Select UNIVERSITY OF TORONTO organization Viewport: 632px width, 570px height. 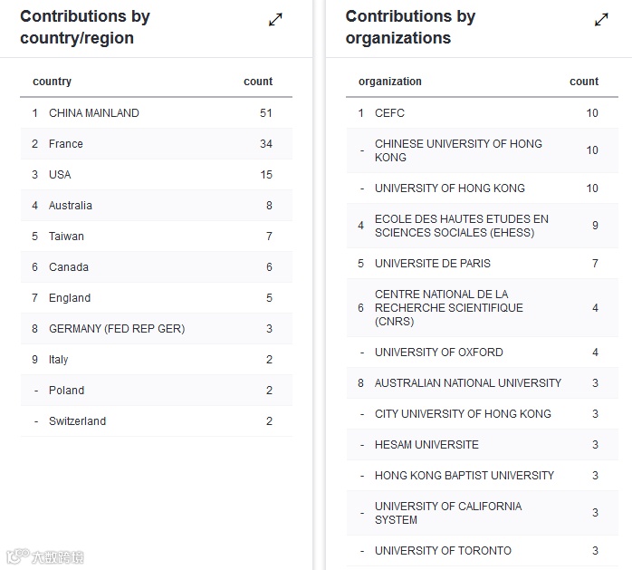443,551
